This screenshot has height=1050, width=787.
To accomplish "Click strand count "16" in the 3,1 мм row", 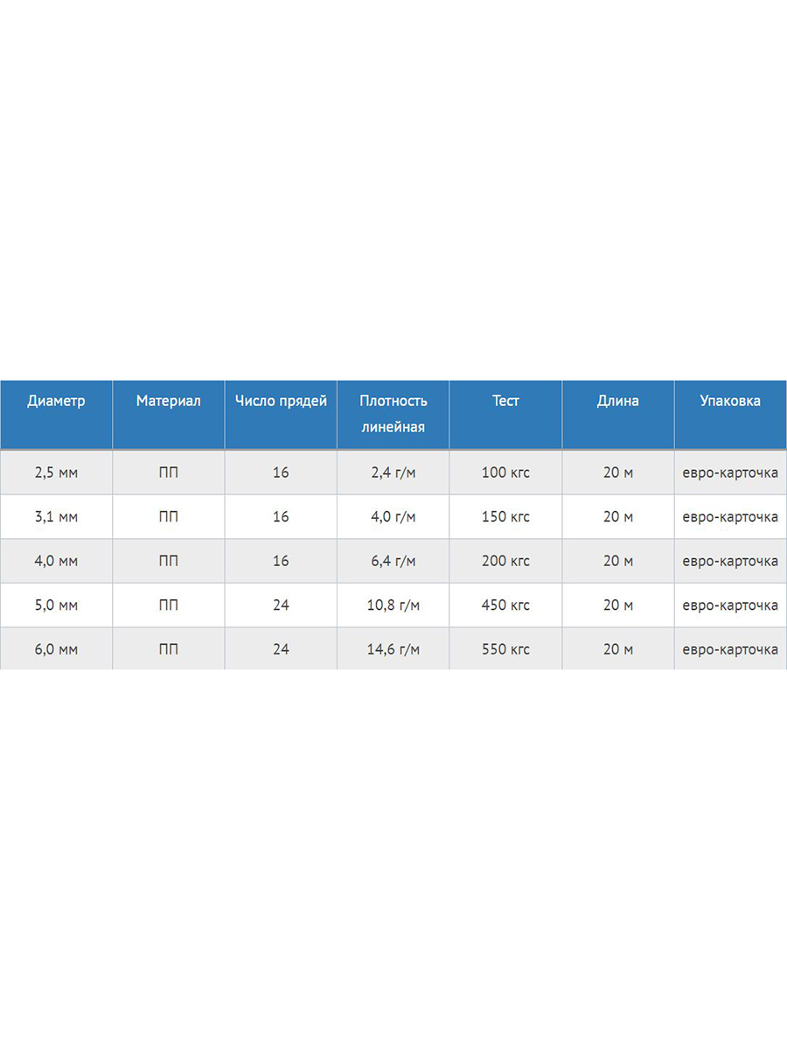I will [x=281, y=517].
